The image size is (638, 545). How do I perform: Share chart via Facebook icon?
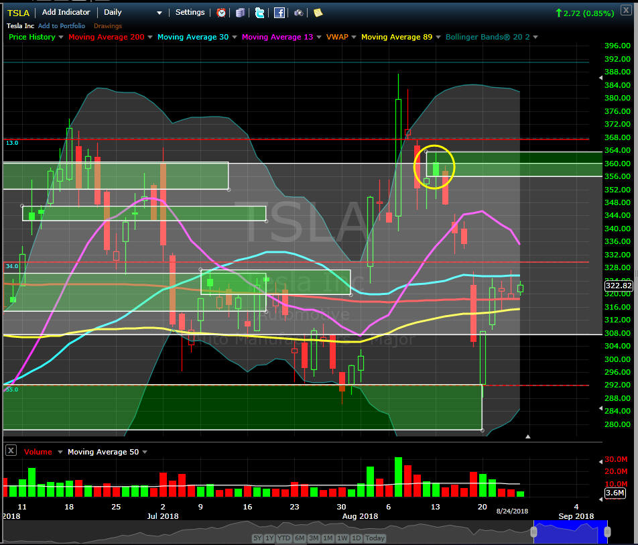(279, 13)
